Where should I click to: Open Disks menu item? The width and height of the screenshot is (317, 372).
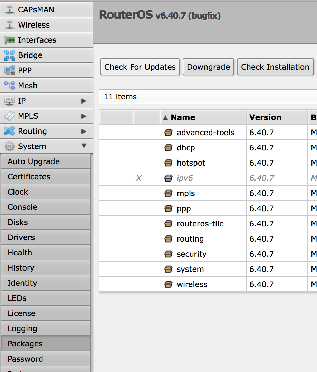[46, 222]
